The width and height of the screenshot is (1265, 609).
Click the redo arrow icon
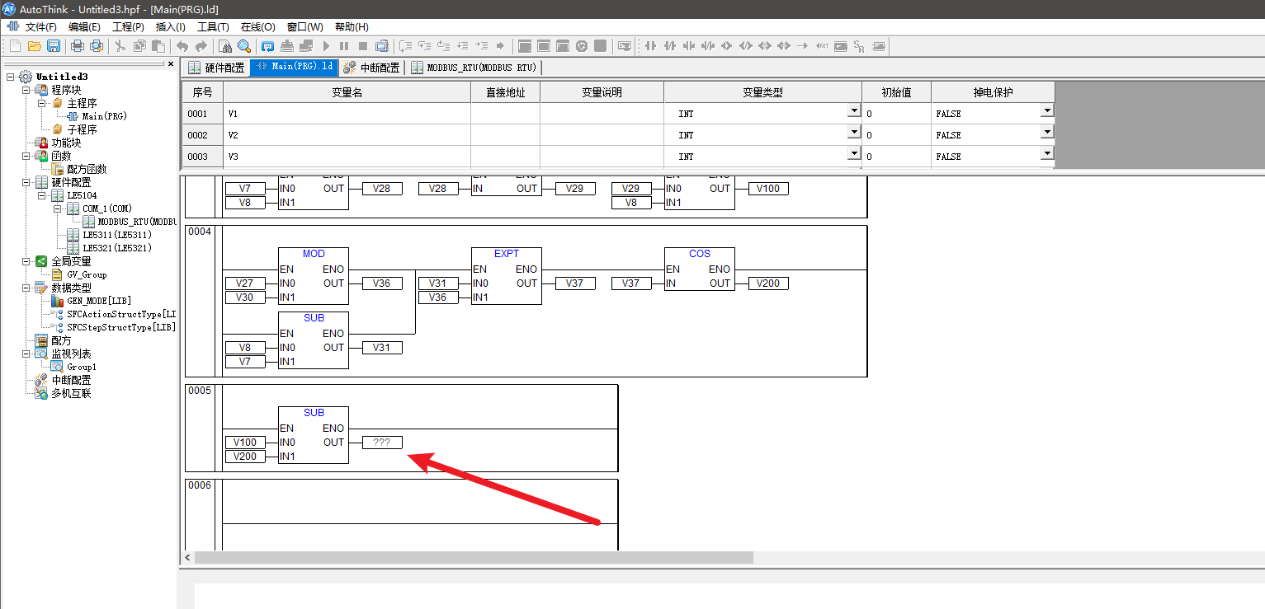pyautogui.click(x=201, y=46)
